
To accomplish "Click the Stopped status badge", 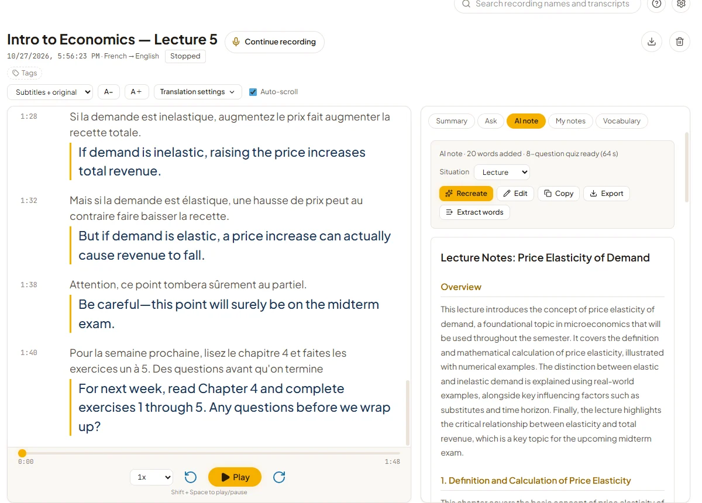I will pos(185,56).
